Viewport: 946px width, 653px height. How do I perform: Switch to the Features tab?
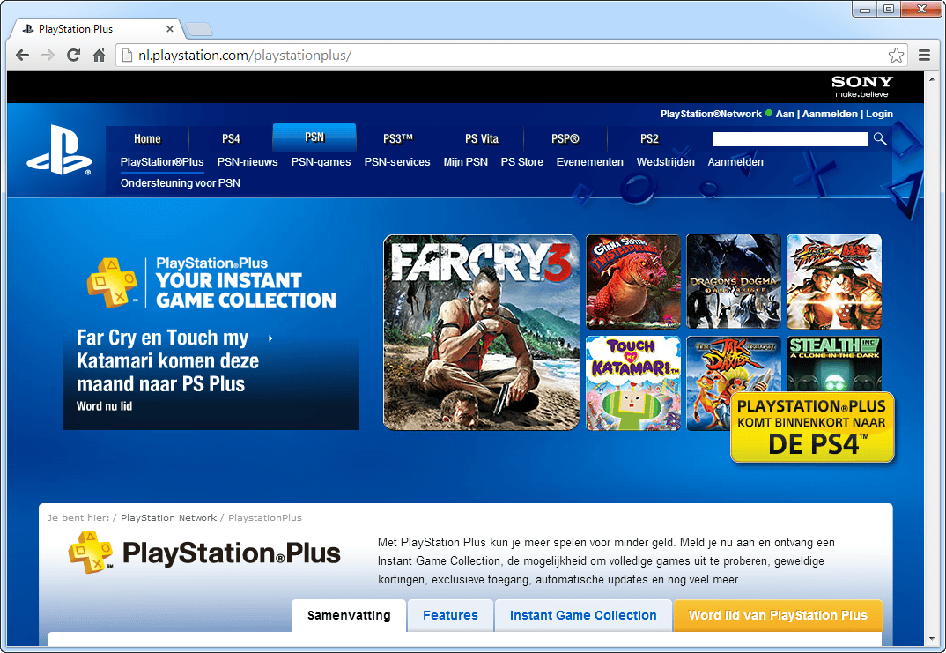click(450, 616)
